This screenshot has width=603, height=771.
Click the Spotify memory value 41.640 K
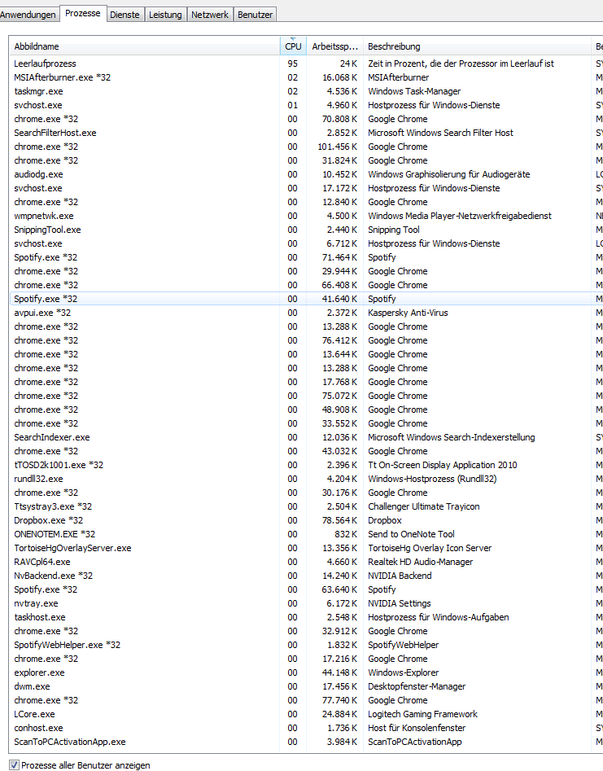point(340,299)
